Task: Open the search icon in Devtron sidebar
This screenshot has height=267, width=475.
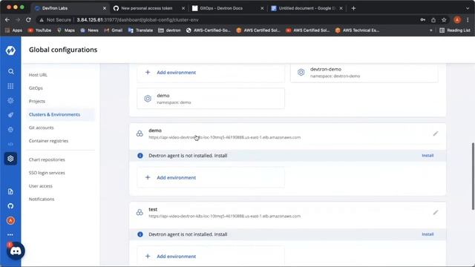Action: click(10, 71)
